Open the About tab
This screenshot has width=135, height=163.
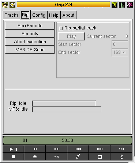[x=68, y=15]
